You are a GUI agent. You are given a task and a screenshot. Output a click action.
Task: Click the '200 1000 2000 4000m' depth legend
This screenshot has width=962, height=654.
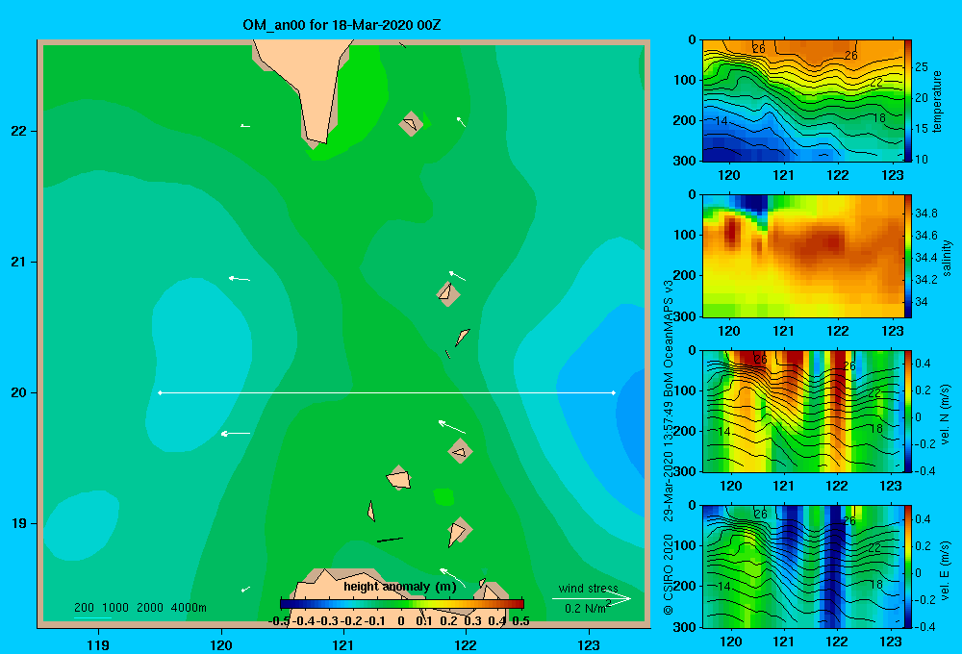click(139, 608)
